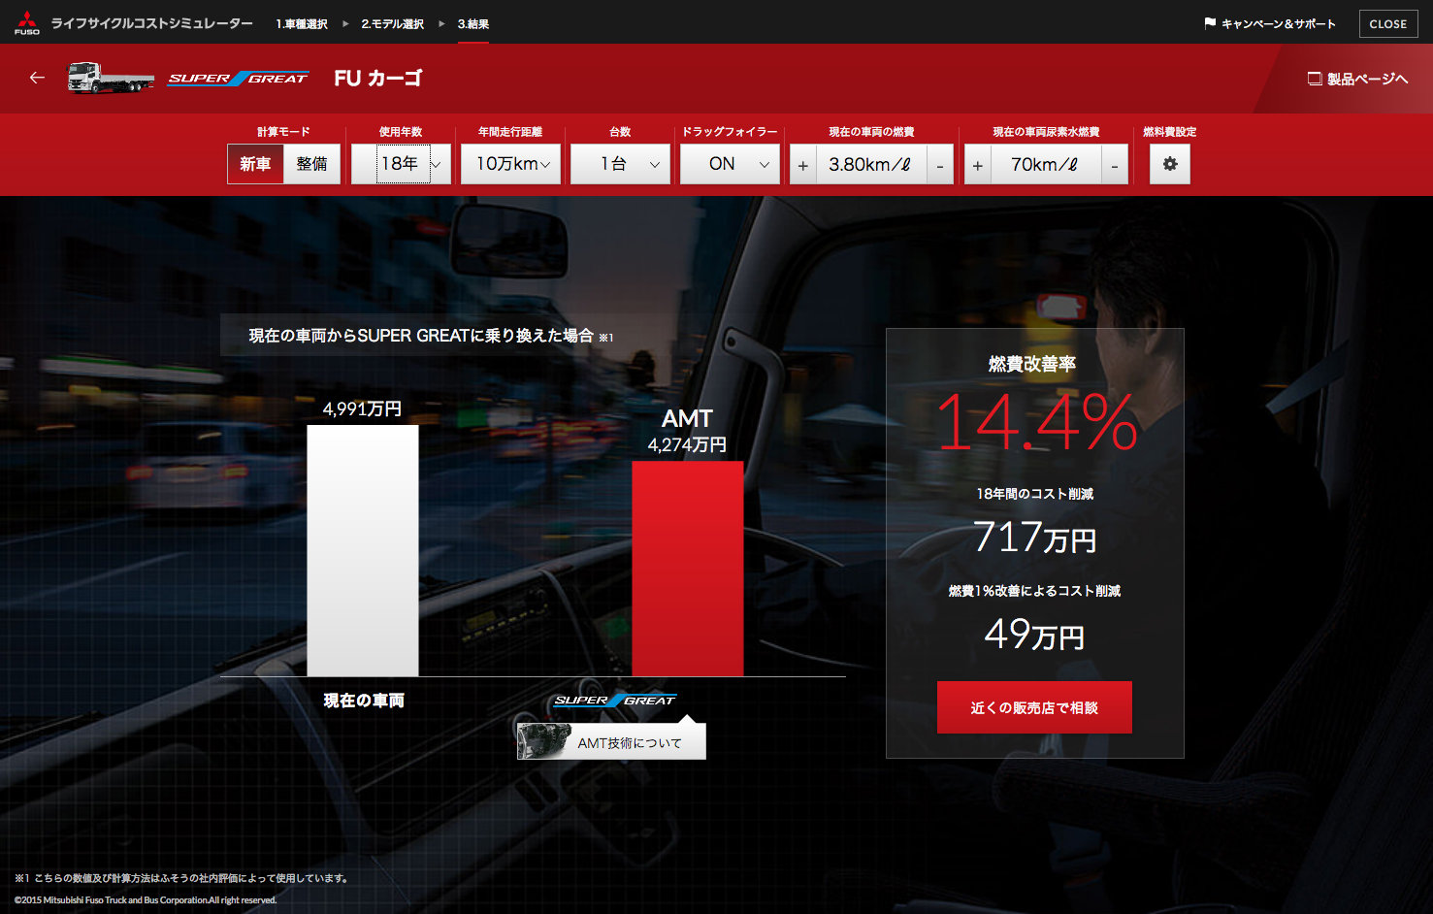Select 新車 calculation mode
Viewport: 1433px width, 914px height.
(x=255, y=164)
